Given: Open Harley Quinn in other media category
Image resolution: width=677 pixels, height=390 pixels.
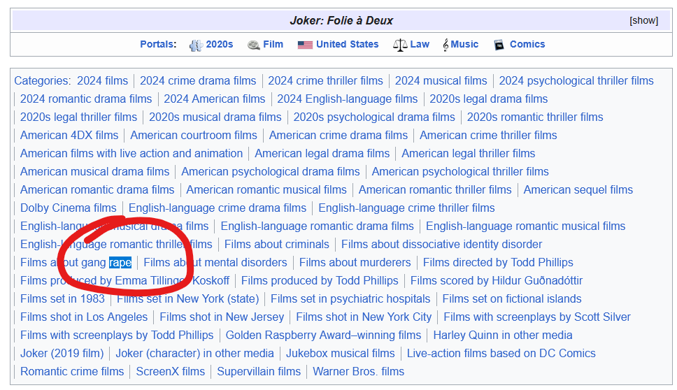Looking at the screenshot, I should click(503, 334).
